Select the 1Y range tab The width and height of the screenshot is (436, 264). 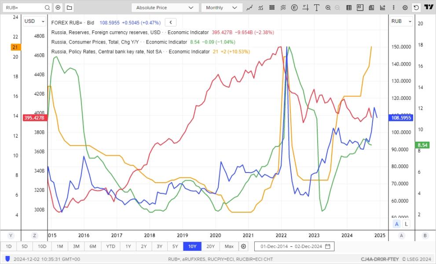pyautogui.click(x=128, y=246)
